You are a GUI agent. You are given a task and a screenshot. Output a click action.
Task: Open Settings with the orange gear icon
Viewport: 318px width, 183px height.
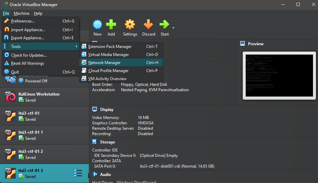tap(130, 24)
